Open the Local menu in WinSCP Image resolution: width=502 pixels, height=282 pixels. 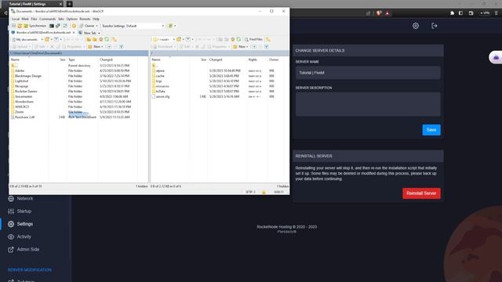(16, 19)
